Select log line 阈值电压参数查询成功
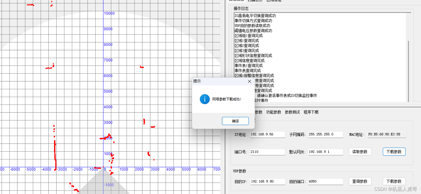 point(253,31)
